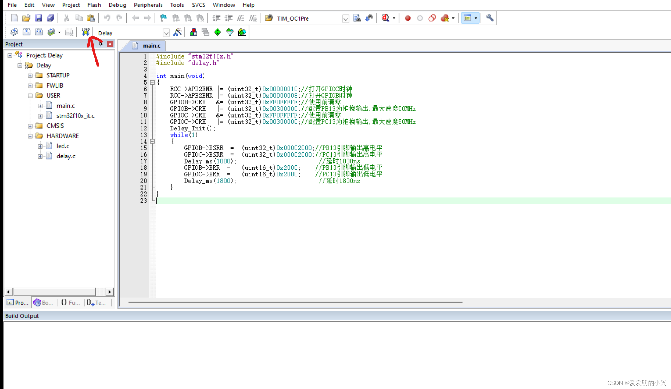Expand the STARTUP folder
671x389 pixels.
pos(30,75)
